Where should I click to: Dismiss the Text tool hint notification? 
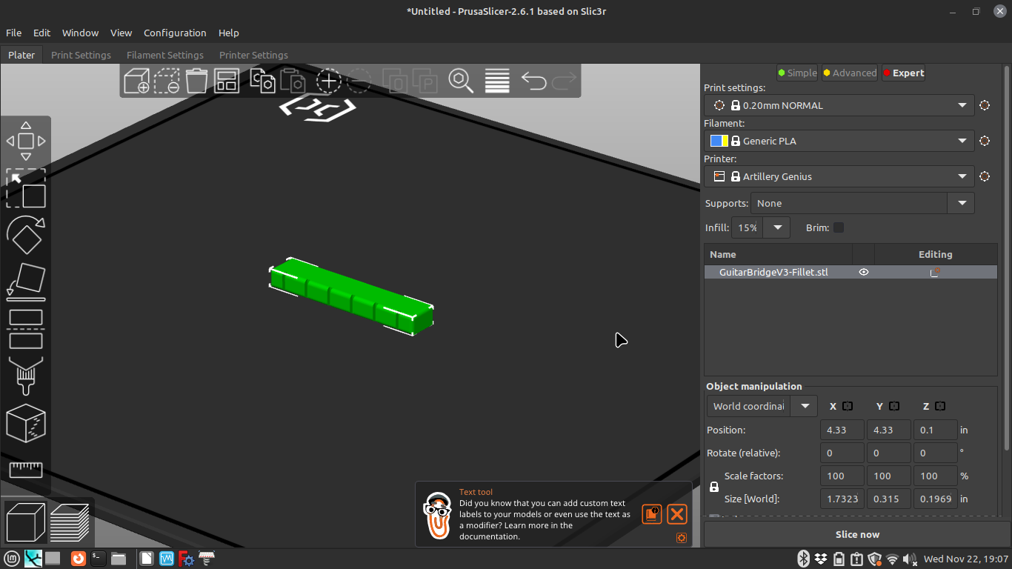point(676,513)
